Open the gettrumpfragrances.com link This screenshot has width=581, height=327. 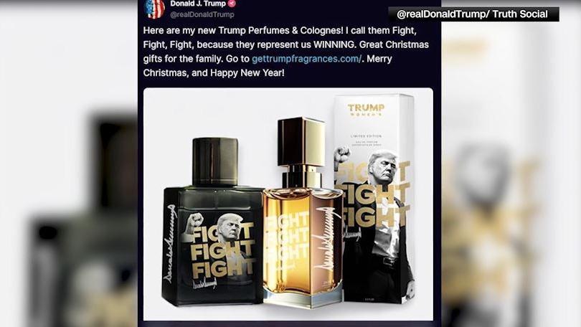coord(306,59)
